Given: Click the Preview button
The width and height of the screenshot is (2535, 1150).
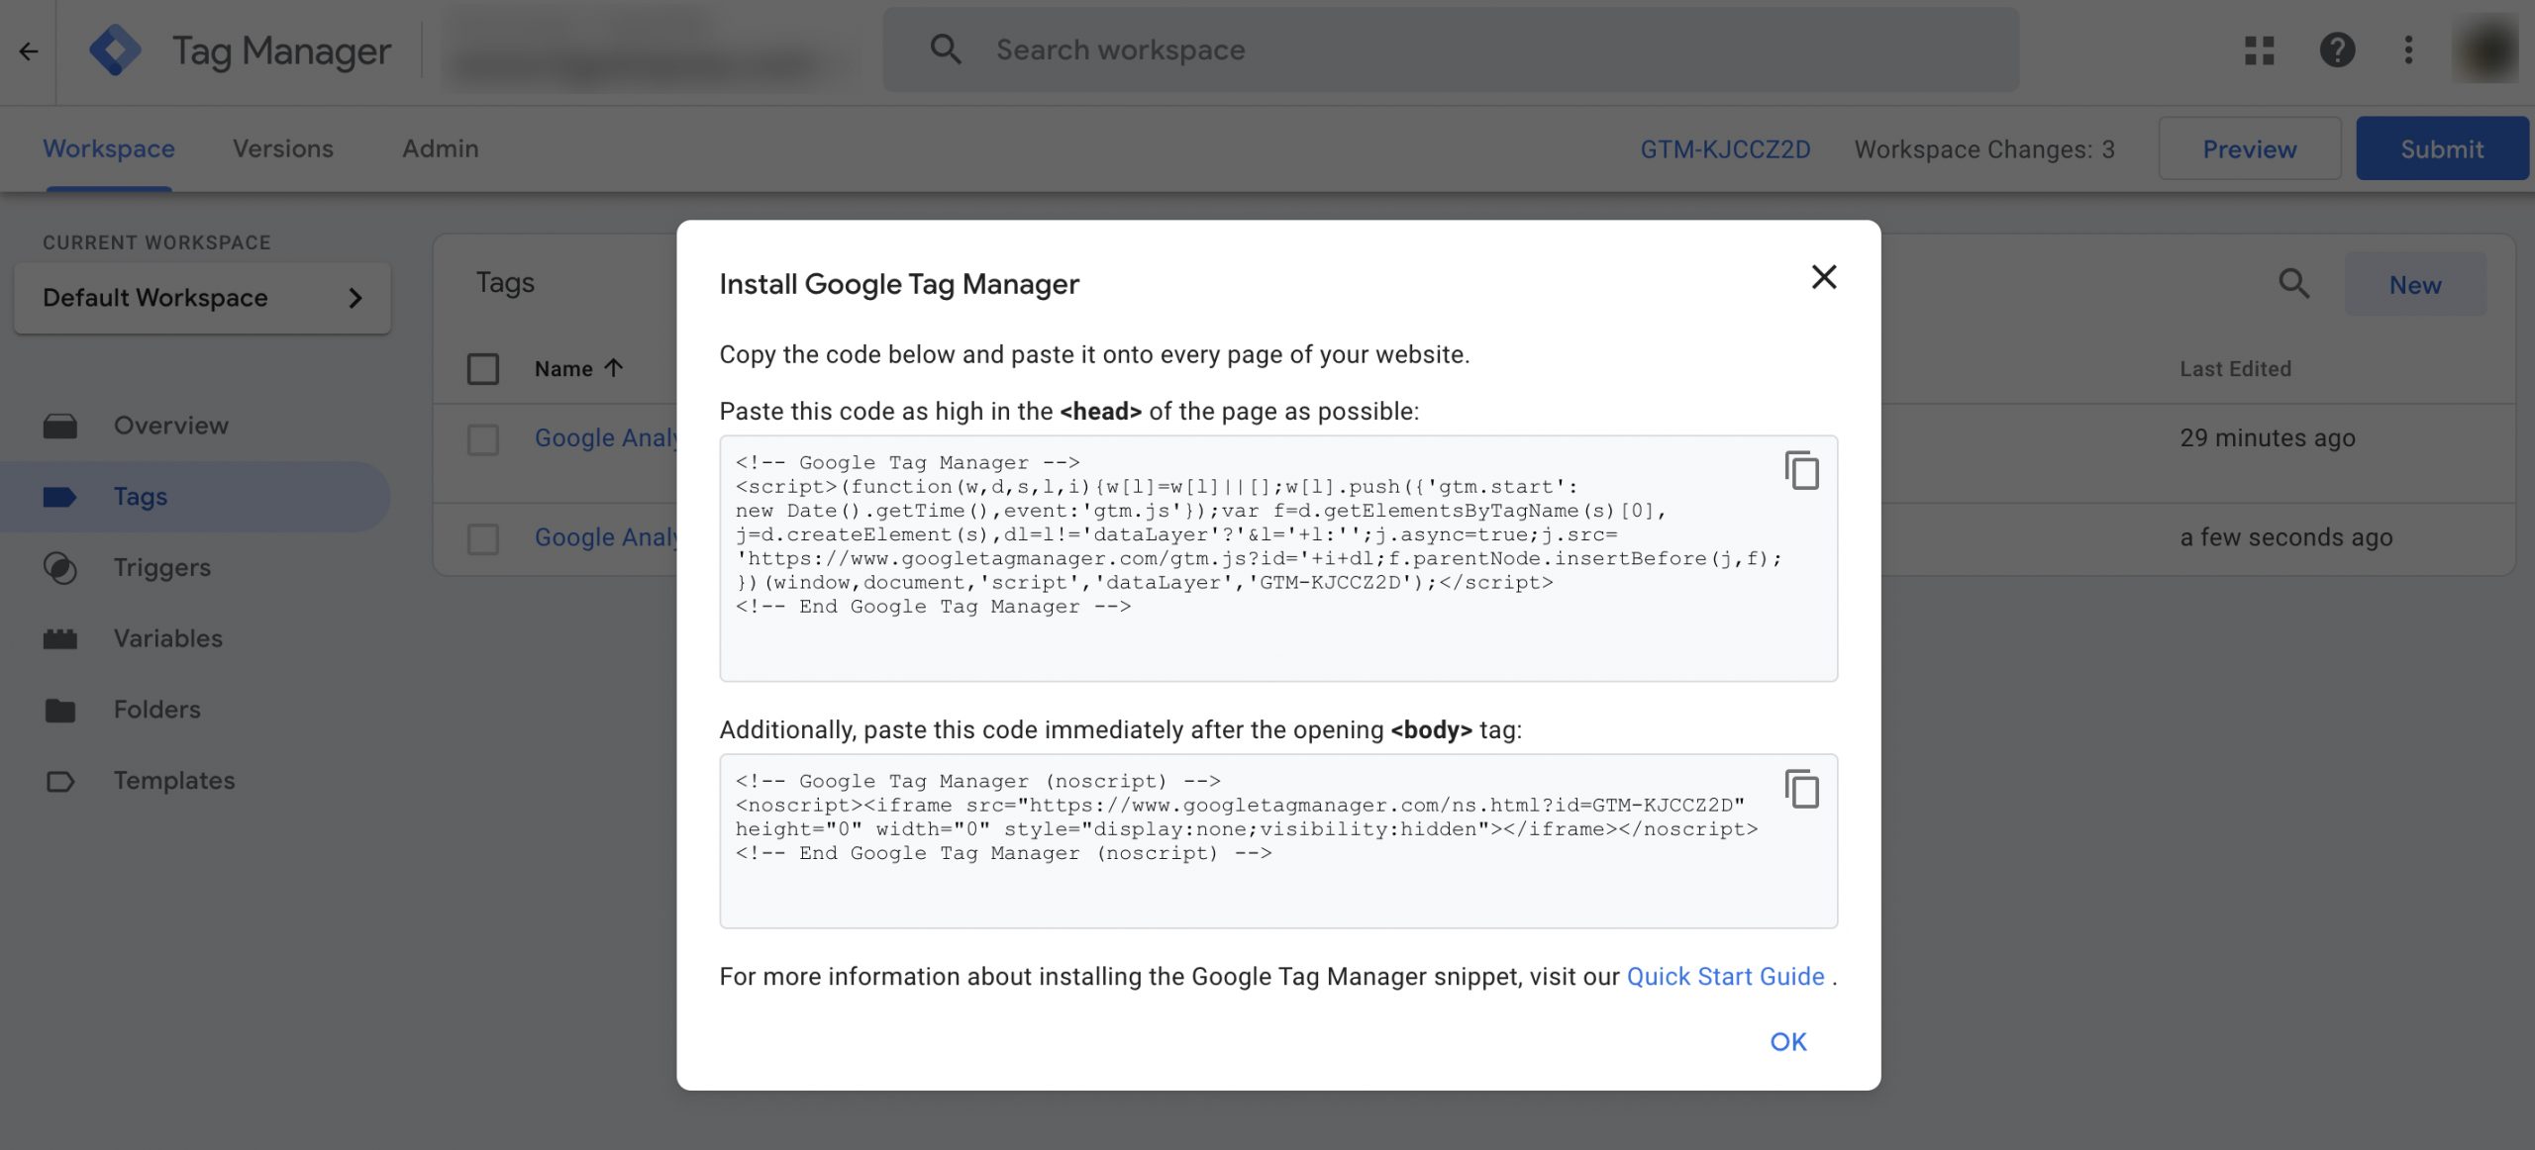Looking at the screenshot, I should coord(2250,148).
